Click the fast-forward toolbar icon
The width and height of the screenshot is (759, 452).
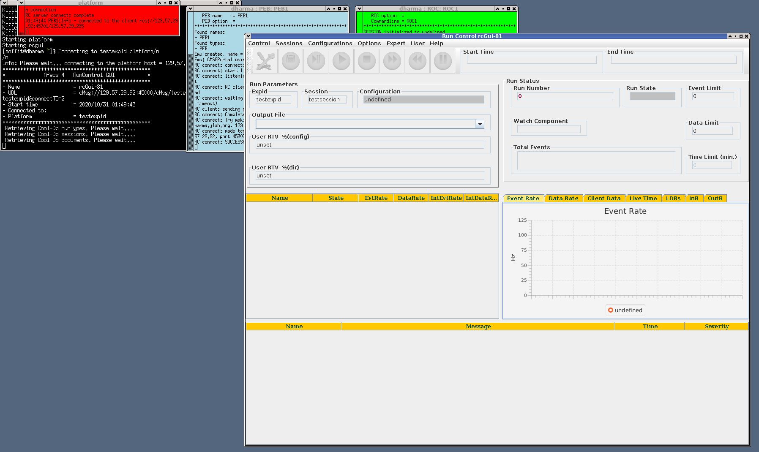tap(392, 61)
